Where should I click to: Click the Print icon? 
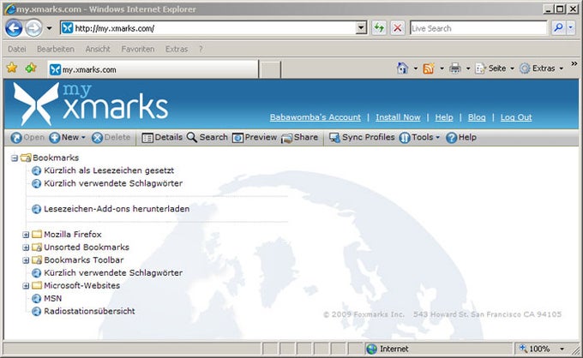pyautogui.click(x=455, y=69)
